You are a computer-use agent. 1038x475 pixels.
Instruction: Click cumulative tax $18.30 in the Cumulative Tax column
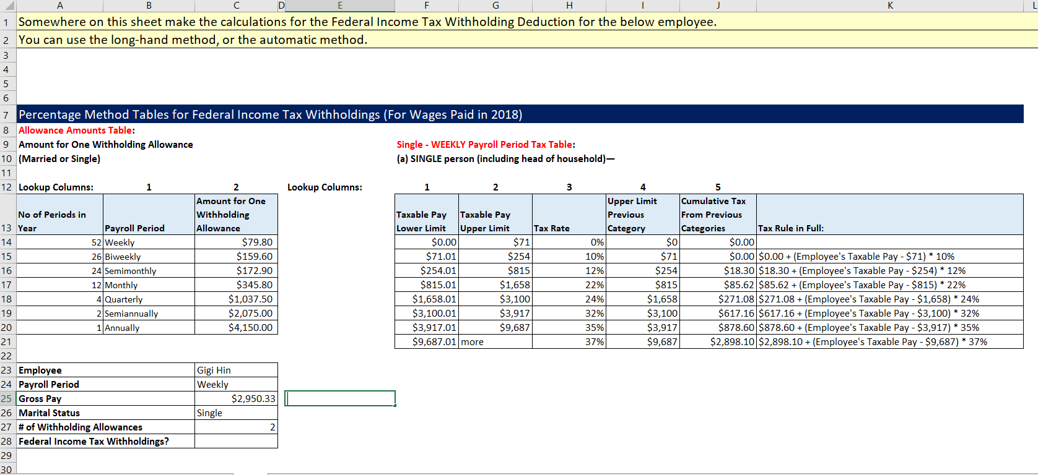point(718,270)
